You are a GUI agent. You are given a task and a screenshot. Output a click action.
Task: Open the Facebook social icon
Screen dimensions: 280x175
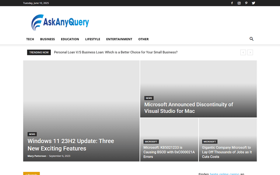pyautogui.click(x=232, y=3)
